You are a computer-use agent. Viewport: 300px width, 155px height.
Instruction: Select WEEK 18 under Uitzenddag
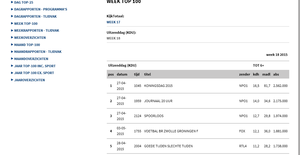pyautogui.click(x=113, y=38)
